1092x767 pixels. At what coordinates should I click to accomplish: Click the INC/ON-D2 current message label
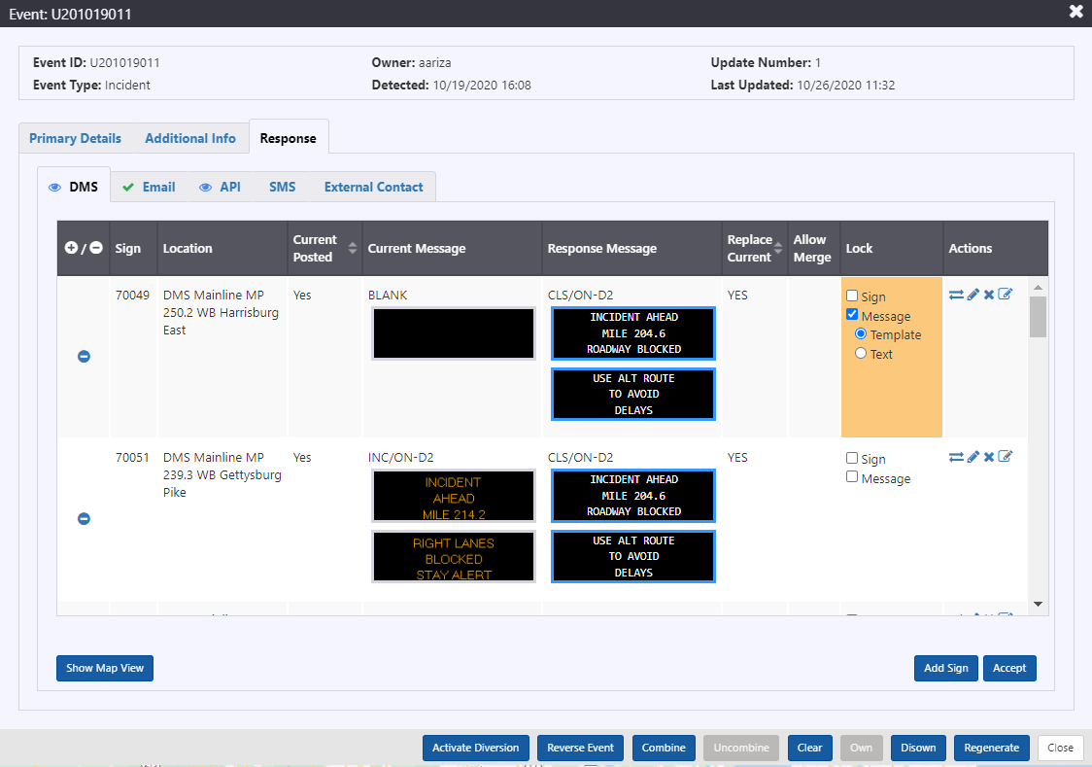click(400, 457)
